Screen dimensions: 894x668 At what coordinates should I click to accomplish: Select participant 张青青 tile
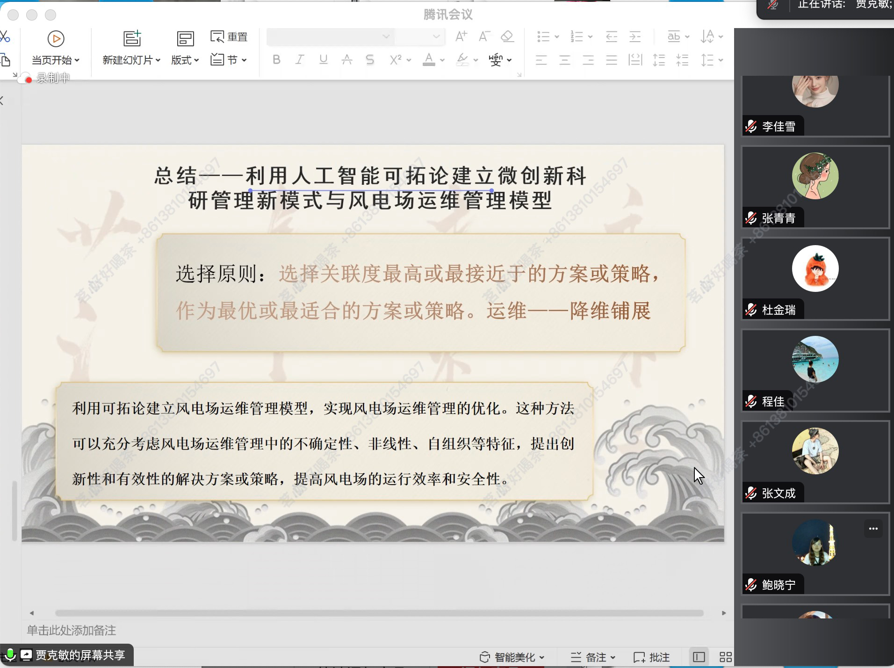815,187
